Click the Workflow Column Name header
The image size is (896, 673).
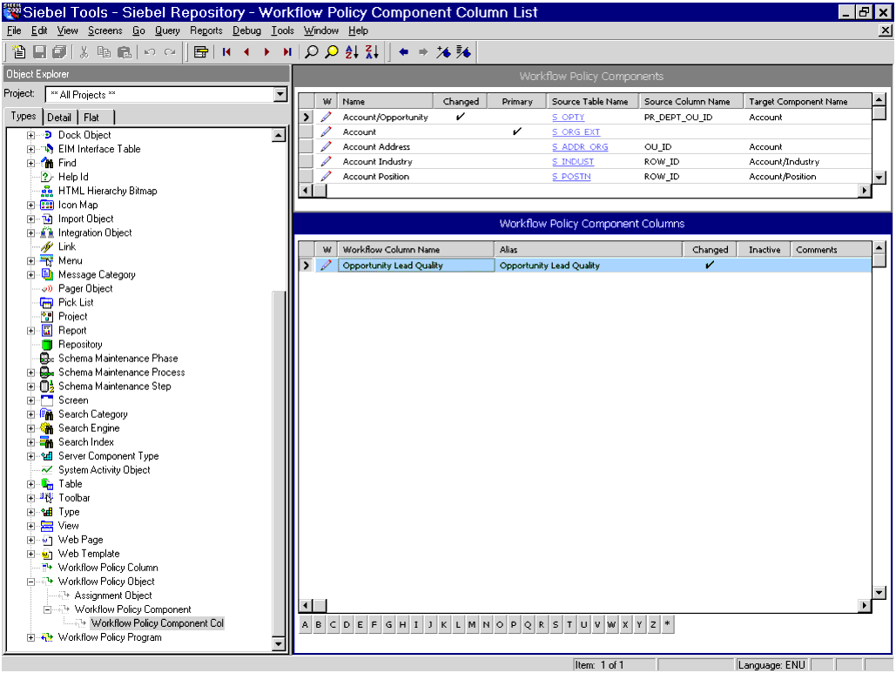[x=415, y=249]
